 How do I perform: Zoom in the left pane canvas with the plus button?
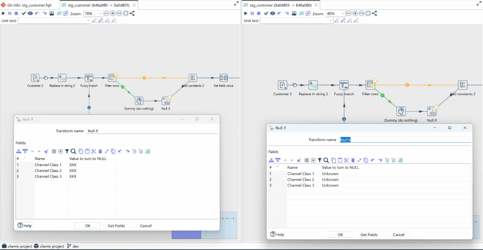point(113,13)
